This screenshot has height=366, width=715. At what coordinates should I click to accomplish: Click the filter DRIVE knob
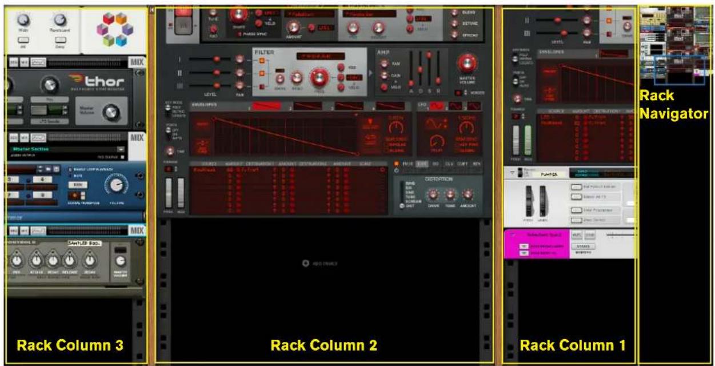pyautogui.click(x=280, y=79)
